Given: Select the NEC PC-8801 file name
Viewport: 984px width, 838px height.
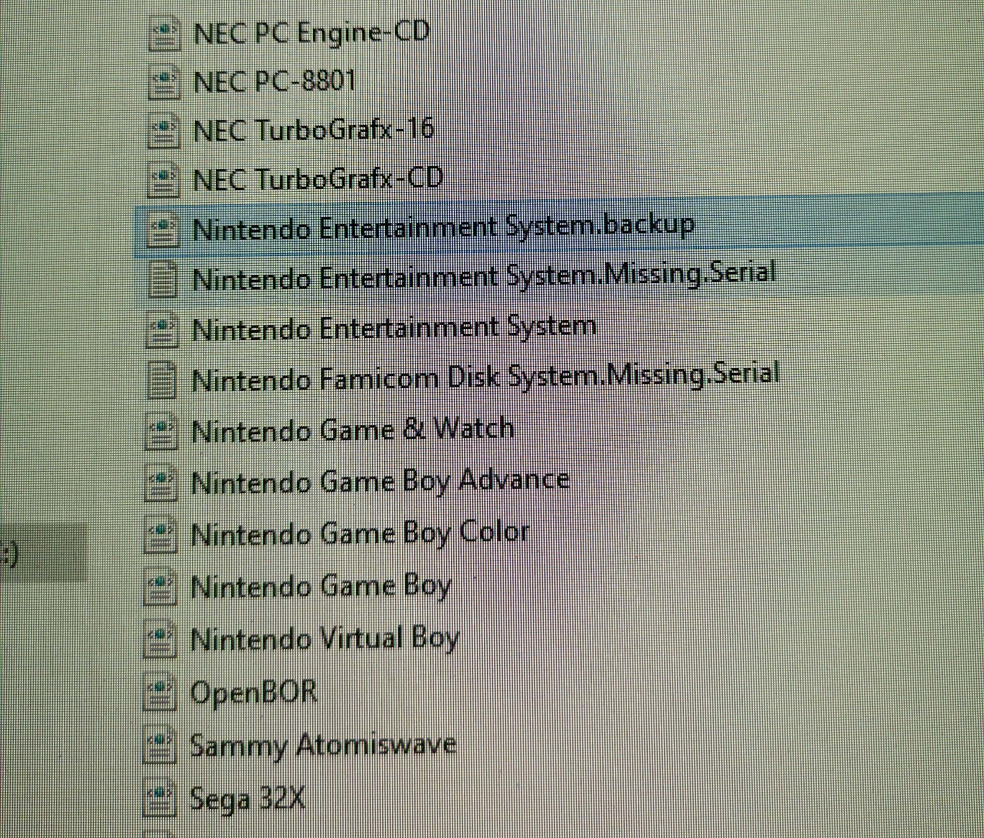Looking at the screenshot, I should [x=274, y=81].
